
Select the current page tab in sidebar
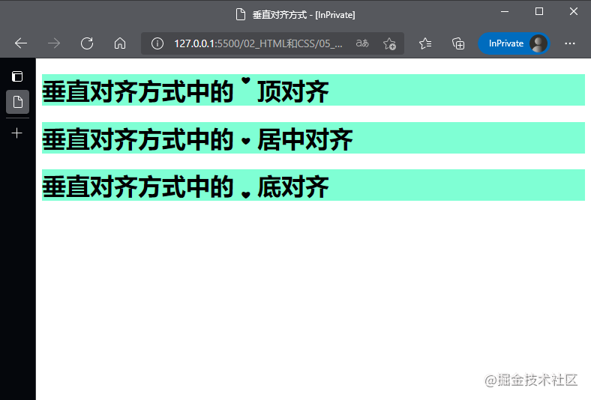17,102
